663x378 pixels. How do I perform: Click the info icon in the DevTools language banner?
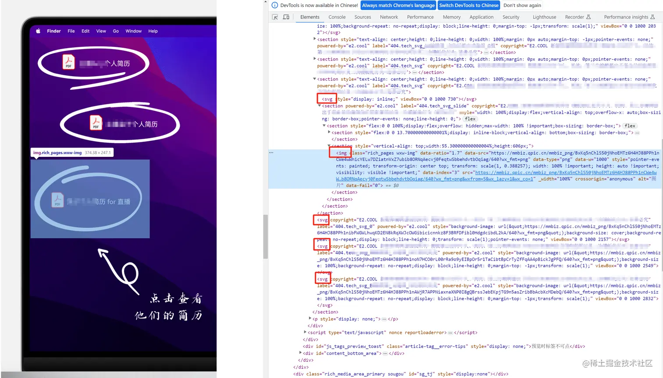click(x=275, y=5)
